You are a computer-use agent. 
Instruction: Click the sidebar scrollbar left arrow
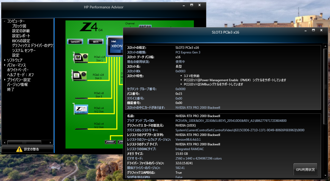[x=4, y=143]
